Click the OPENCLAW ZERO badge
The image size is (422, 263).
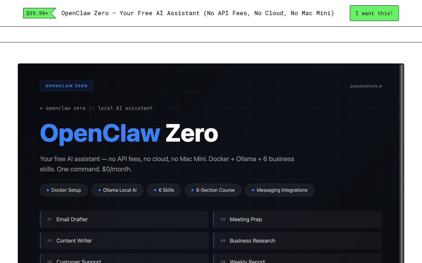pyautogui.click(x=67, y=85)
